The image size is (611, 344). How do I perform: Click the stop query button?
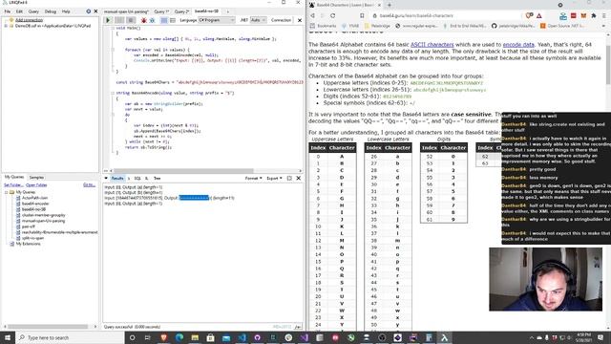coord(131,20)
